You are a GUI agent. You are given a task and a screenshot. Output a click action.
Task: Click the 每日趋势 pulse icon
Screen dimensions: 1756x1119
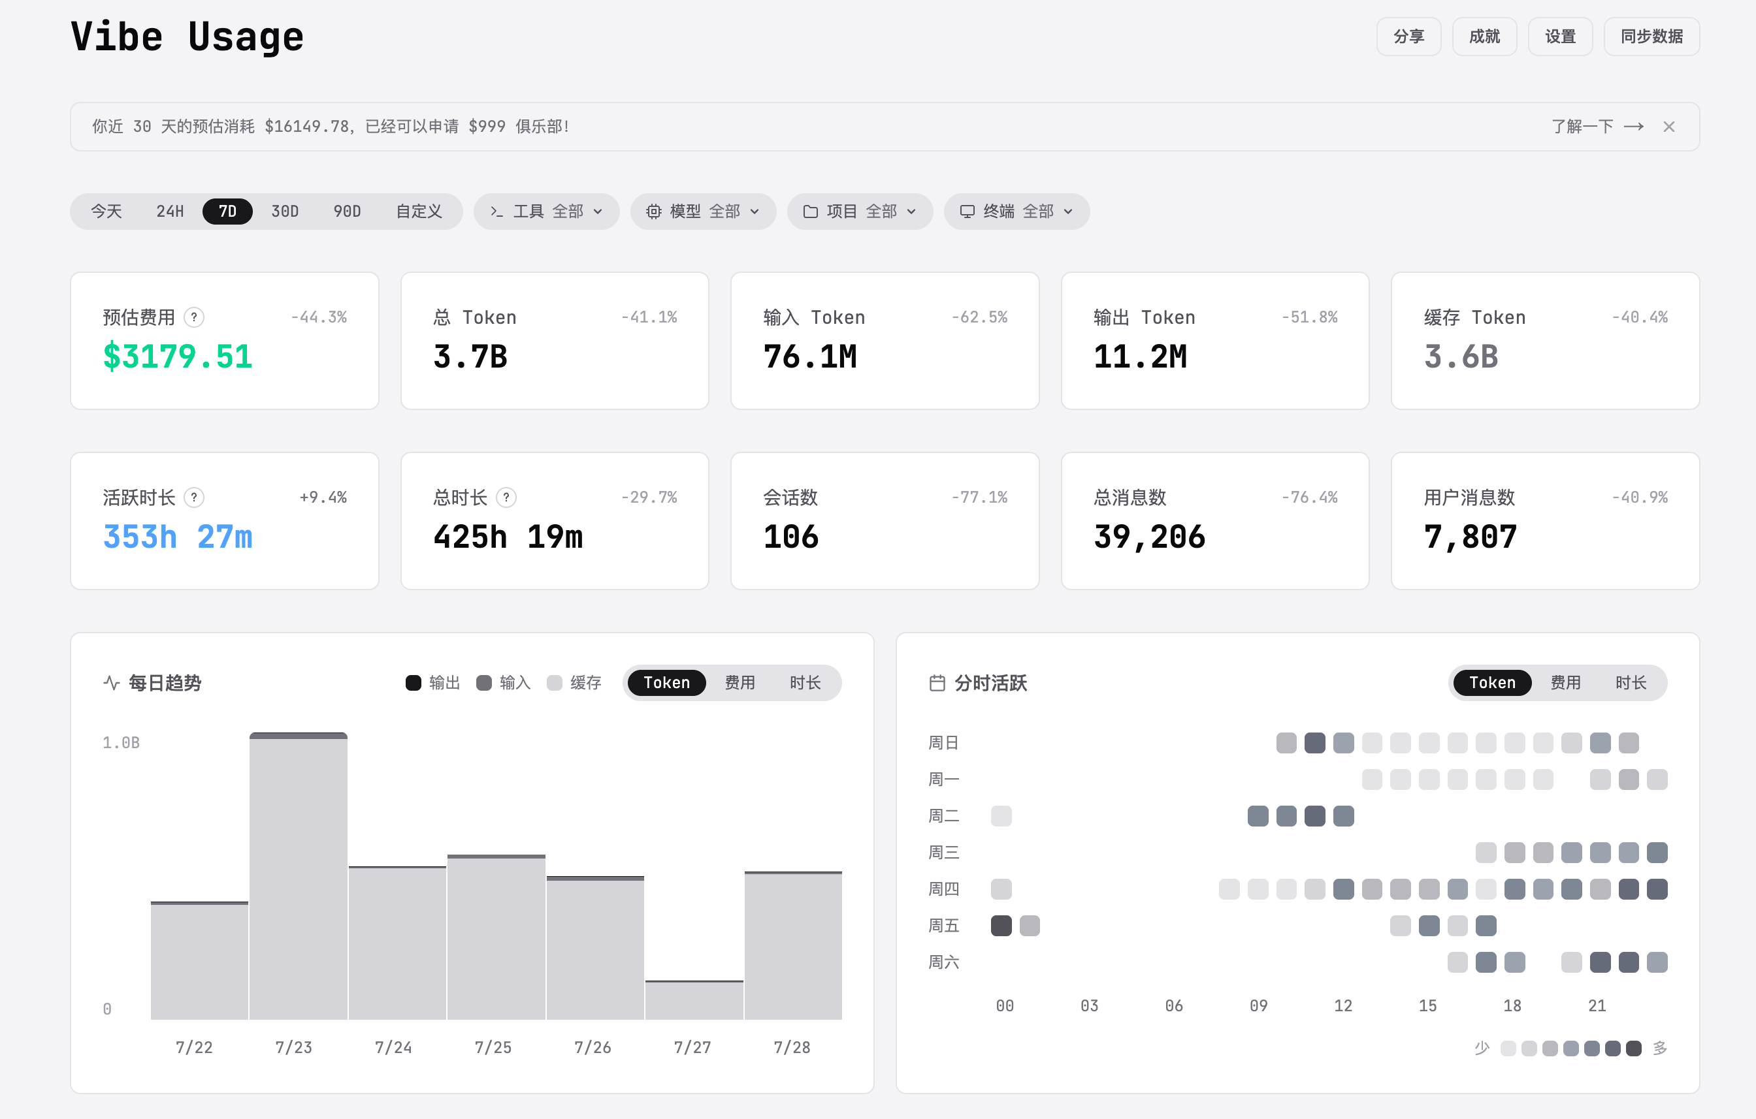click(x=112, y=682)
